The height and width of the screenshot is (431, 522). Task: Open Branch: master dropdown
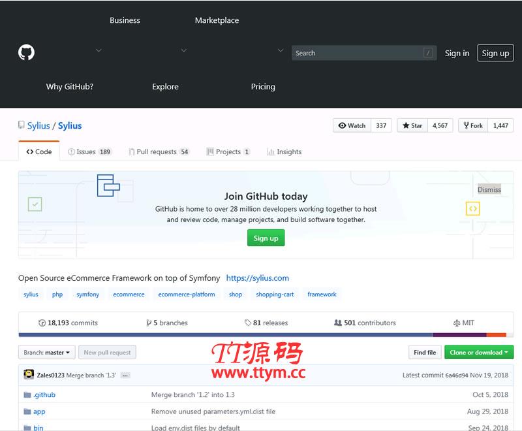47,353
